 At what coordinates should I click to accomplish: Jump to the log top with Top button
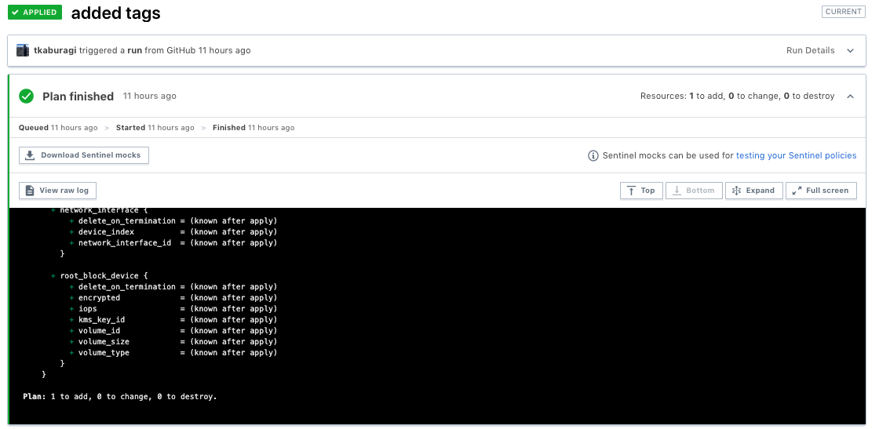click(640, 191)
